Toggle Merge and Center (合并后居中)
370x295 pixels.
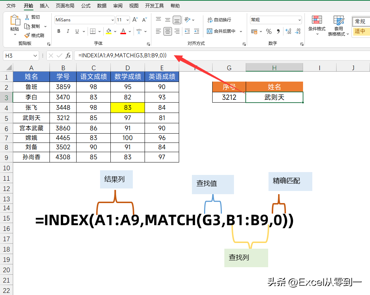pos(221,31)
